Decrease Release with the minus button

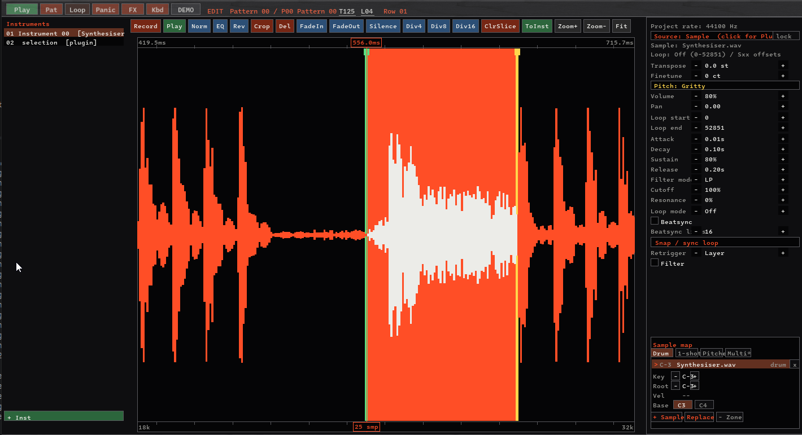(696, 170)
